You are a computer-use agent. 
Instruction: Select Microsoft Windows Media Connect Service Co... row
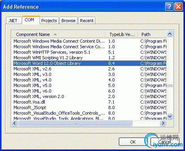(90, 47)
